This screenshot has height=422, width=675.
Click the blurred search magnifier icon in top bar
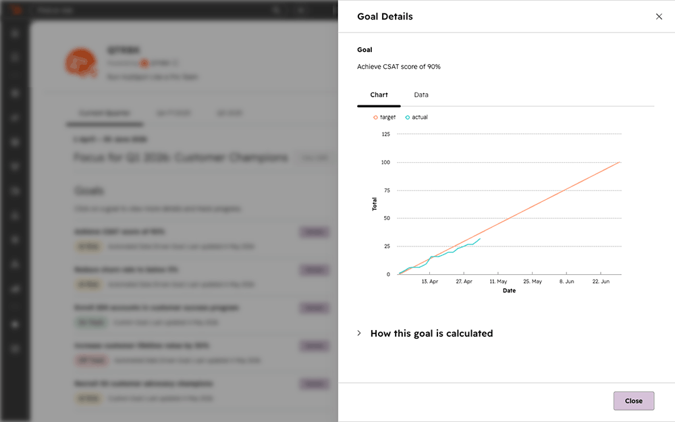point(276,10)
